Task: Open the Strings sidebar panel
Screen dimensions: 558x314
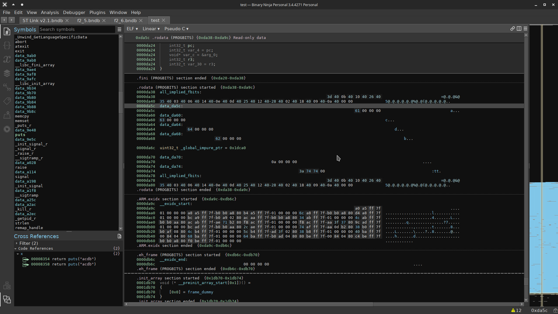Action: click(7, 87)
